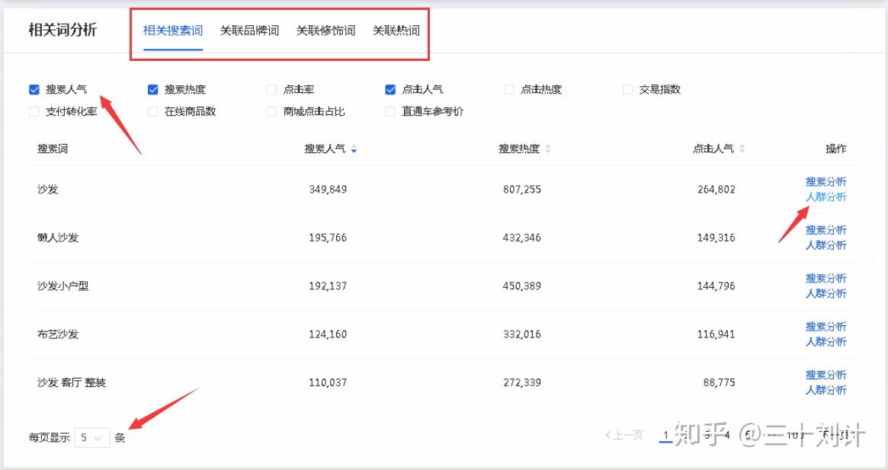Check the 直通车参考价 option
Image resolution: width=888 pixels, height=470 pixels.
(x=390, y=111)
